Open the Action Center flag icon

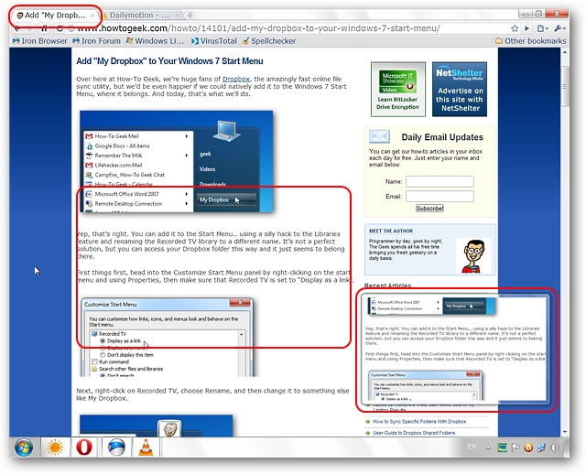[x=515, y=447]
